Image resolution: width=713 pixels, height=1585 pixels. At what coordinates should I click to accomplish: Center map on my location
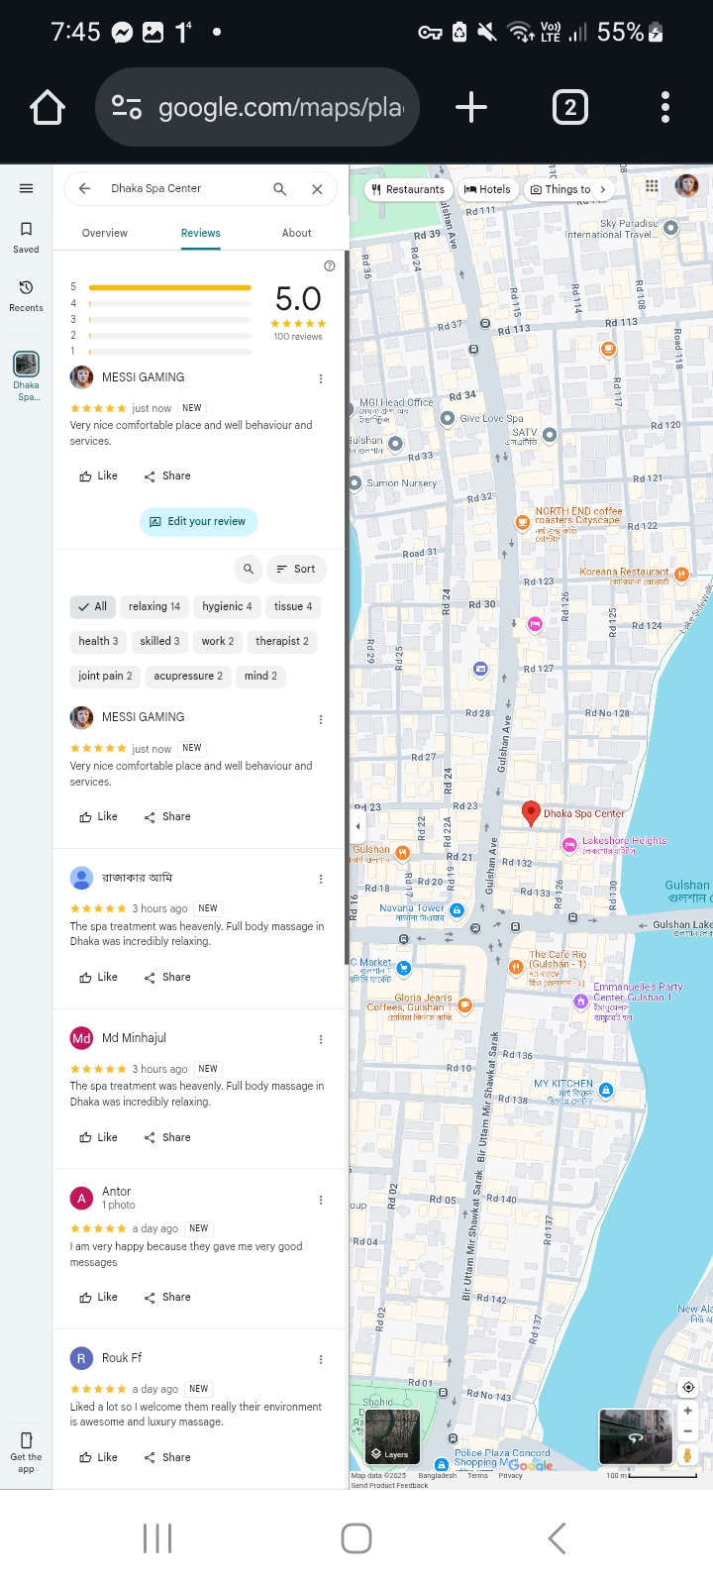click(687, 1387)
